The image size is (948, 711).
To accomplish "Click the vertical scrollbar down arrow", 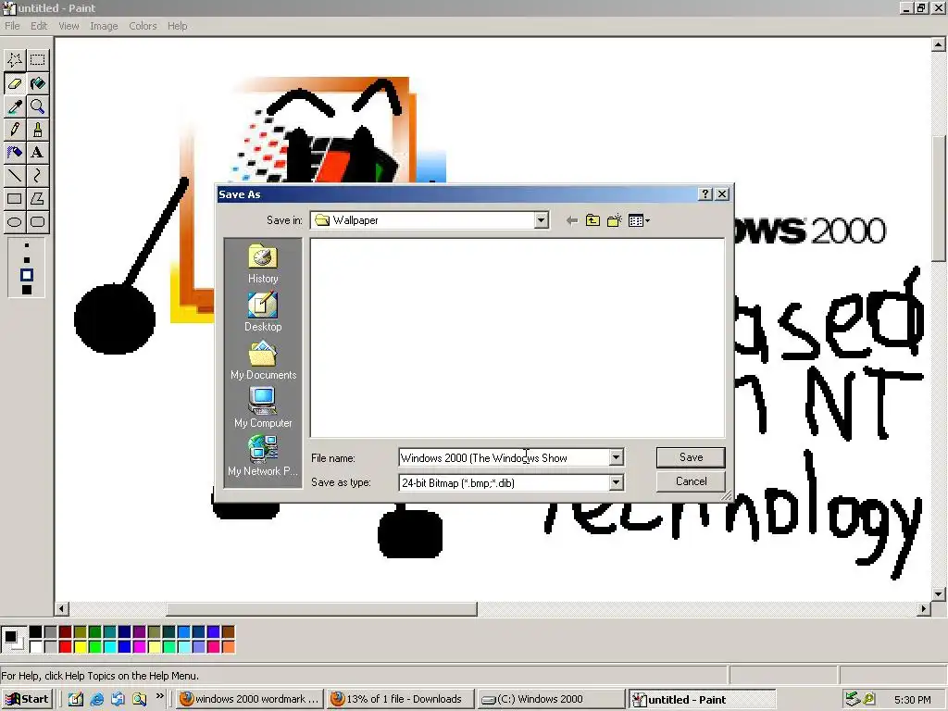I will click(x=939, y=594).
